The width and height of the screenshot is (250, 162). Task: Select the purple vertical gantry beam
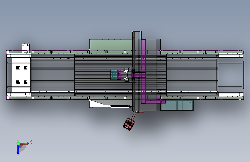(143, 71)
